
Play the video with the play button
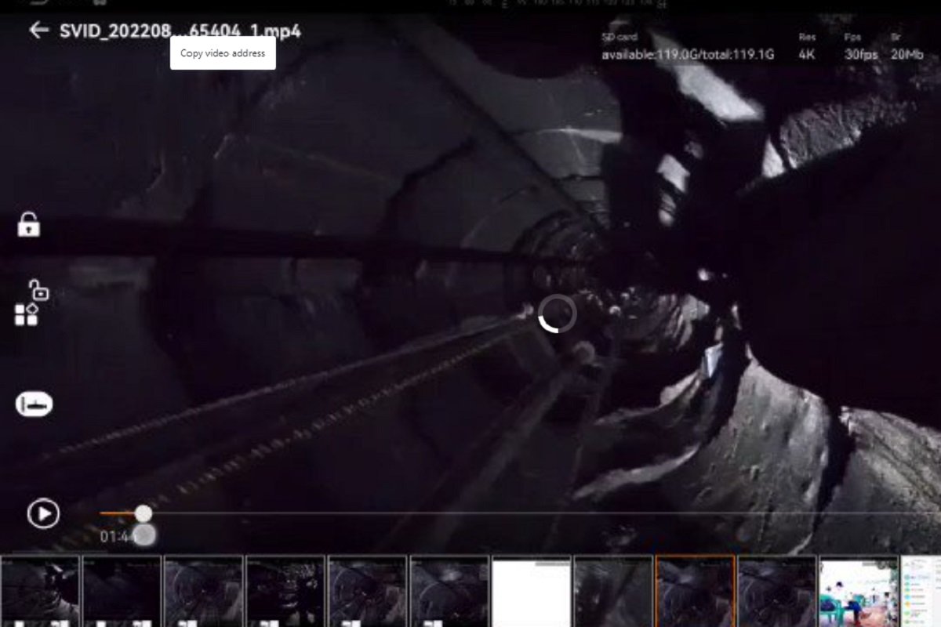[43, 513]
